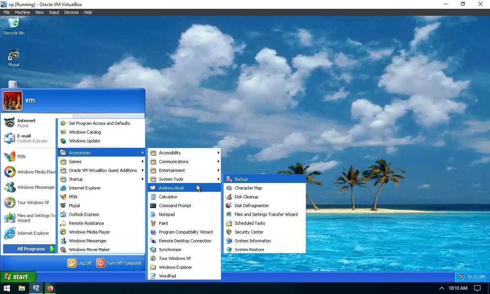The width and height of the screenshot is (490, 294).
Task: Launch Paint icon
Action: (153, 223)
